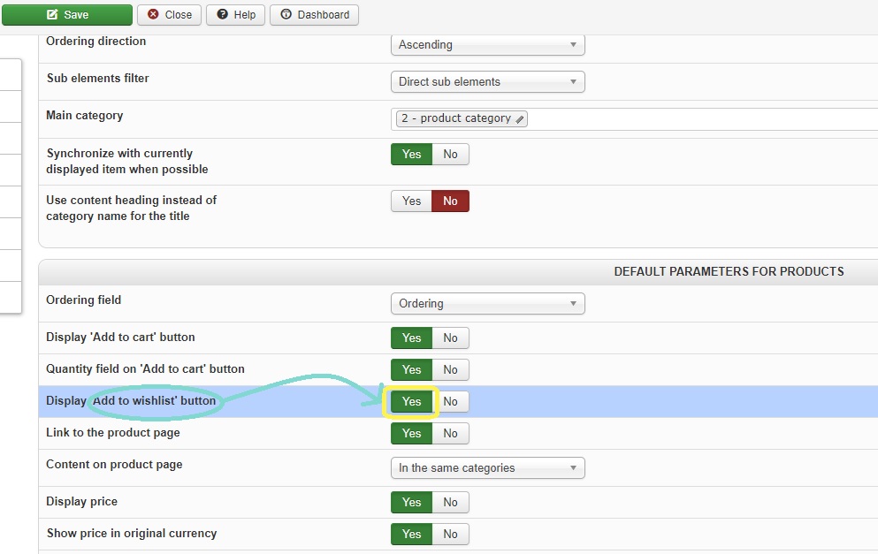The image size is (878, 554).
Task: Set Synchronize with displayed item to No
Action: coord(451,154)
